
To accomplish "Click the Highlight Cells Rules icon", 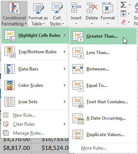I will coord(10,35).
